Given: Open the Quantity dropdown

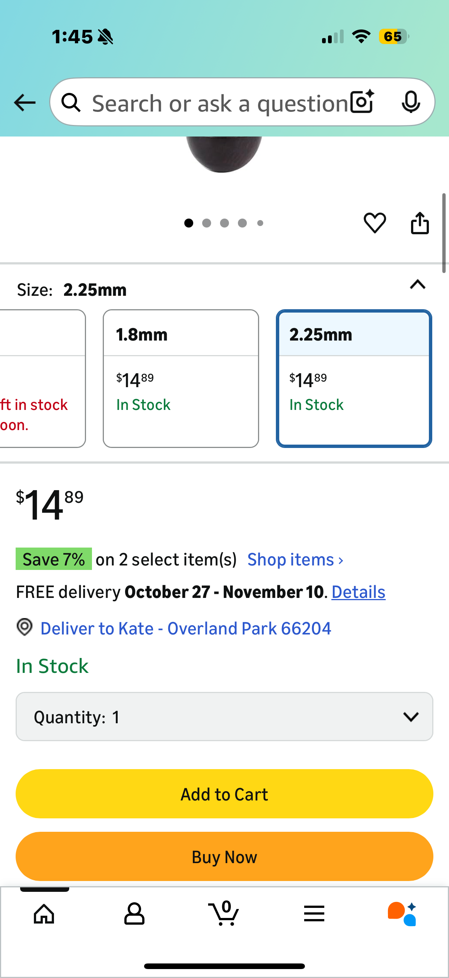Looking at the screenshot, I should point(224,717).
